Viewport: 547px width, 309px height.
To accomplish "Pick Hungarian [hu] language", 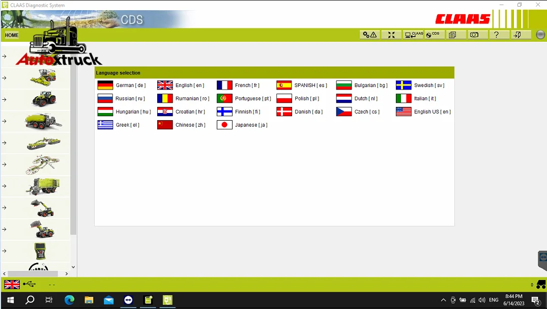I will click(125, 111).
